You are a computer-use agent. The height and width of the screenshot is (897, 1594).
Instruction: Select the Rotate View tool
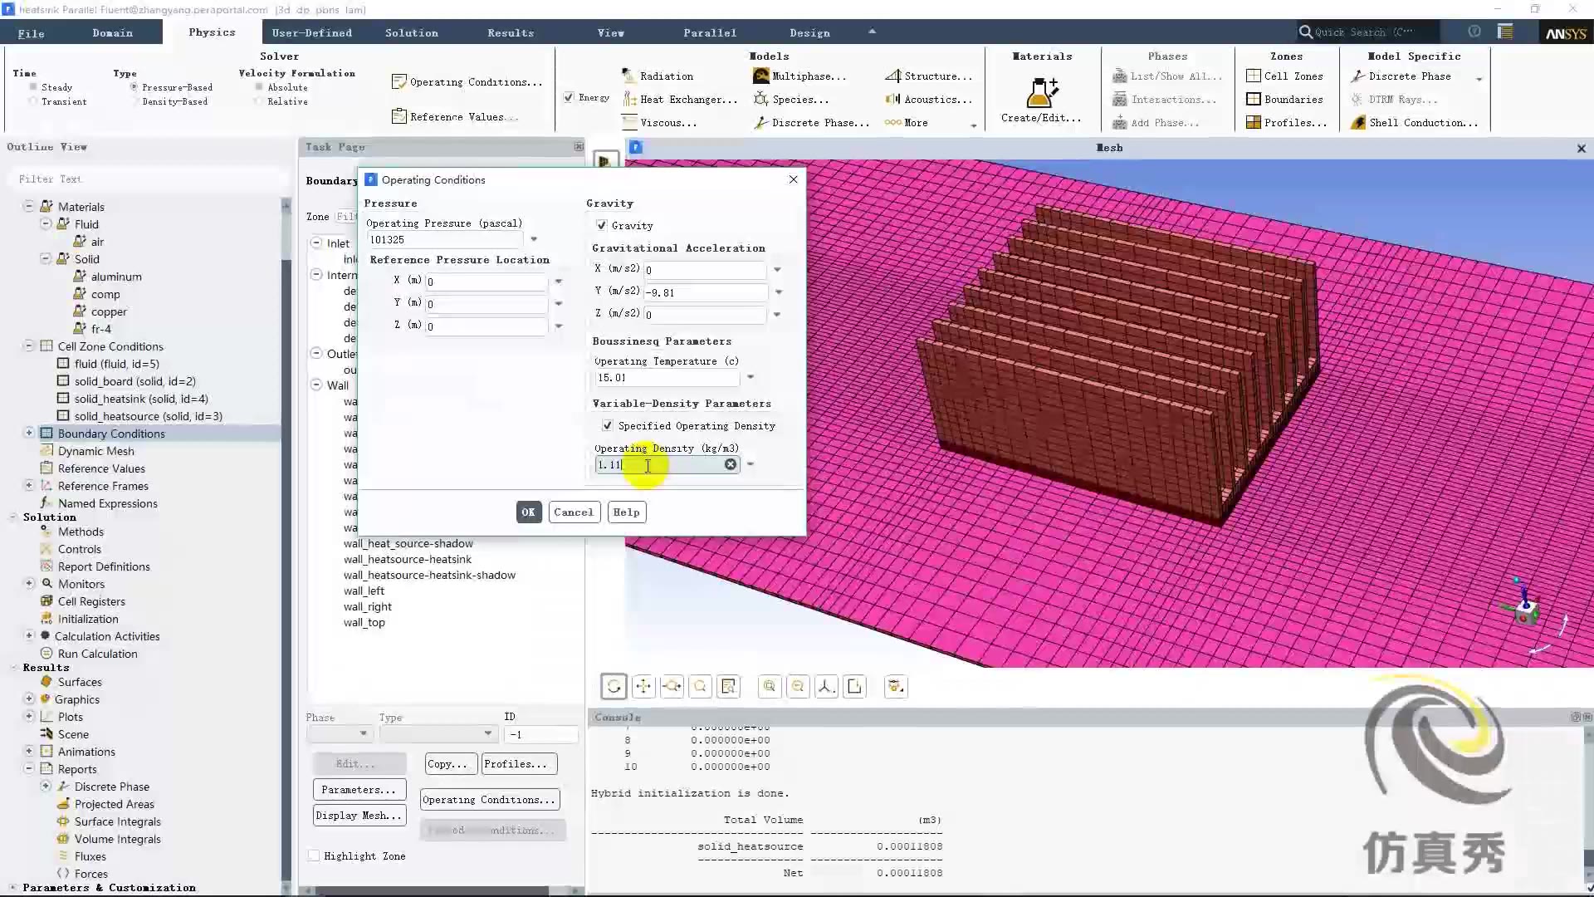click(614, 686)
